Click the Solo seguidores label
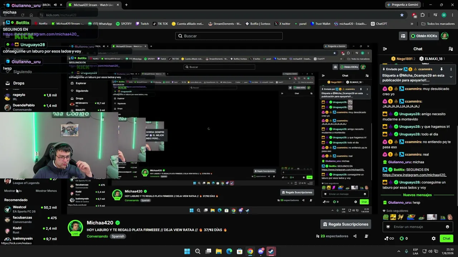This screenshot has width=458, height=257. click(395, 211)
